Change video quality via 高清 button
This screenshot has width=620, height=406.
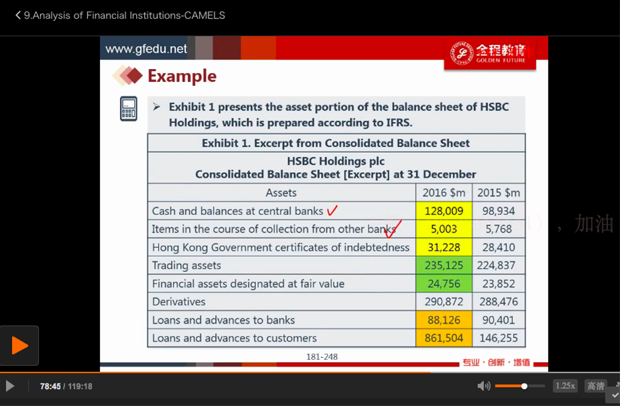595,386
